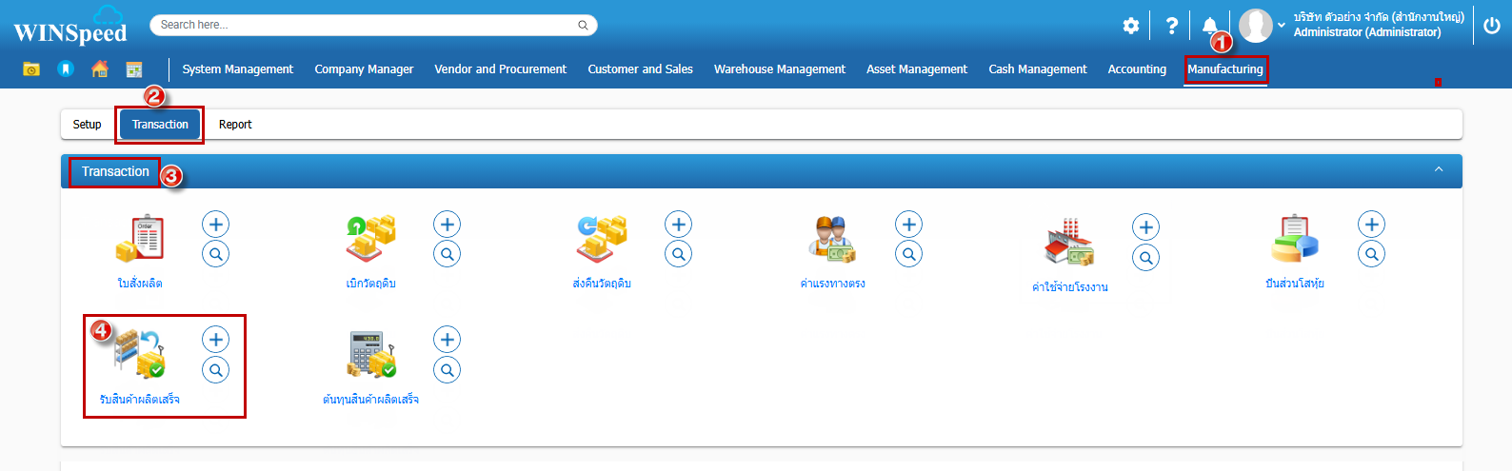Click the ปันส่วนโสหุ้ย overhead allocation pie icon
The width and height of the screenshot is (1512, 471).
(1294, 239)
